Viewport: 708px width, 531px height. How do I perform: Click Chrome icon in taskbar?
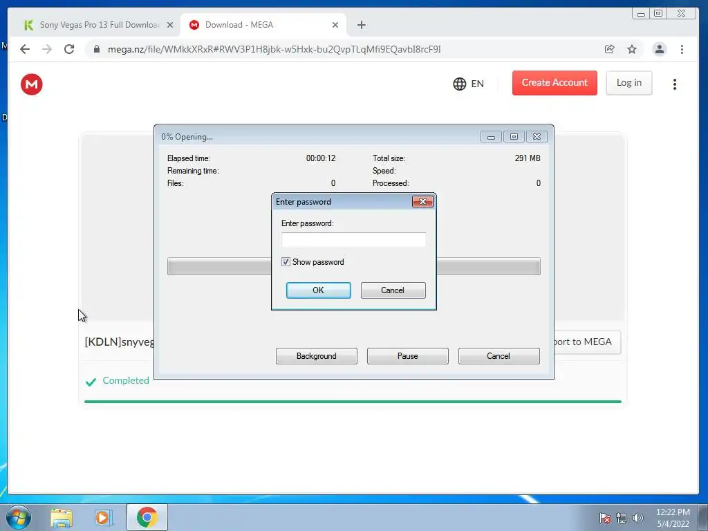(147, 517)
